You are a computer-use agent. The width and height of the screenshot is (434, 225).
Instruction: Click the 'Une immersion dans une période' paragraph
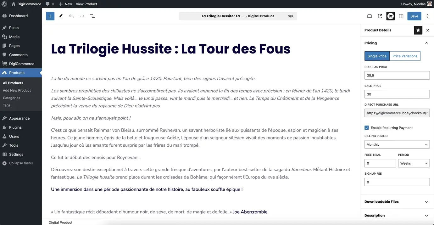tap(147, 189)
